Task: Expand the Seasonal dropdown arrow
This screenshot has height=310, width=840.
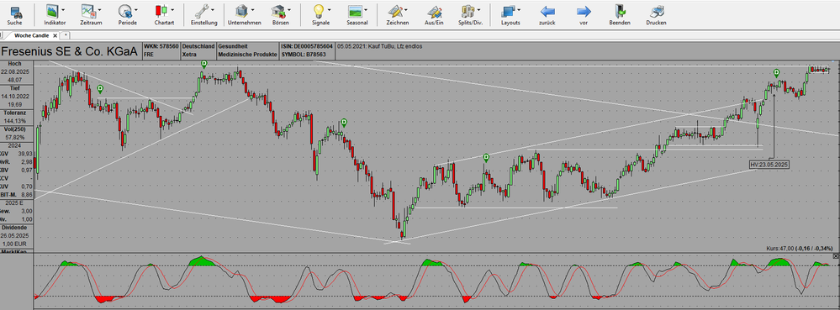Action: point(366,9)
